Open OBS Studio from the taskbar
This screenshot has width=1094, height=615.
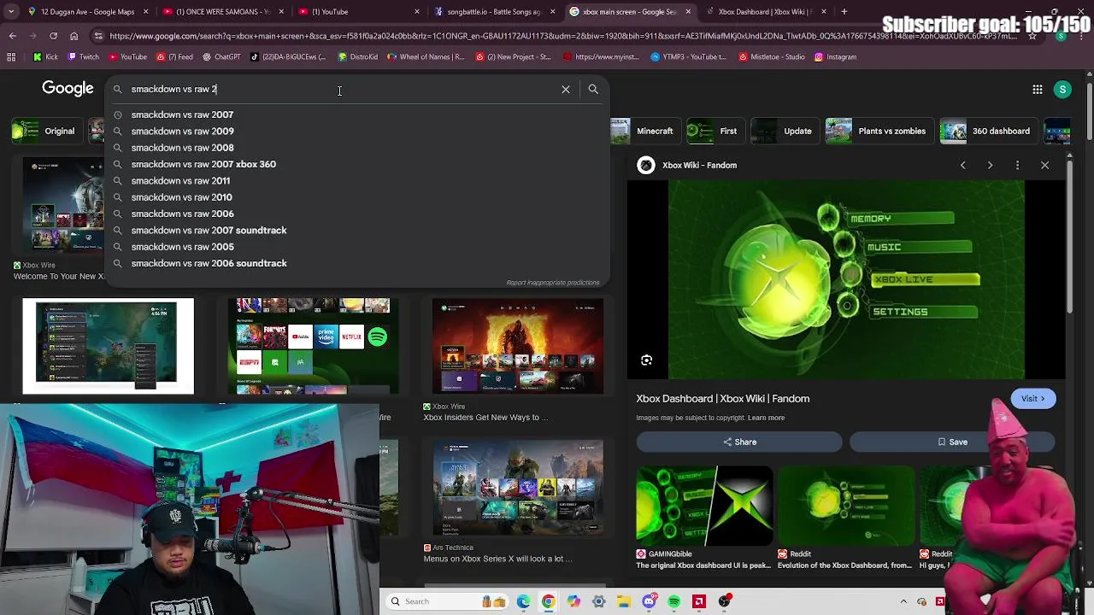[725, 601]
